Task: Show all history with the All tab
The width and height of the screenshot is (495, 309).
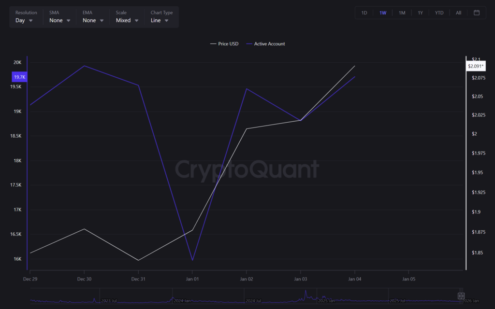Action: coord(458,13)
